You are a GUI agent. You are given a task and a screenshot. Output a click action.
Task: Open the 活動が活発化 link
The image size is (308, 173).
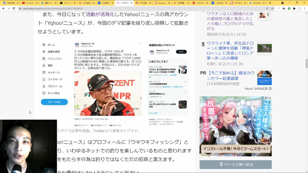click(100, 14)
